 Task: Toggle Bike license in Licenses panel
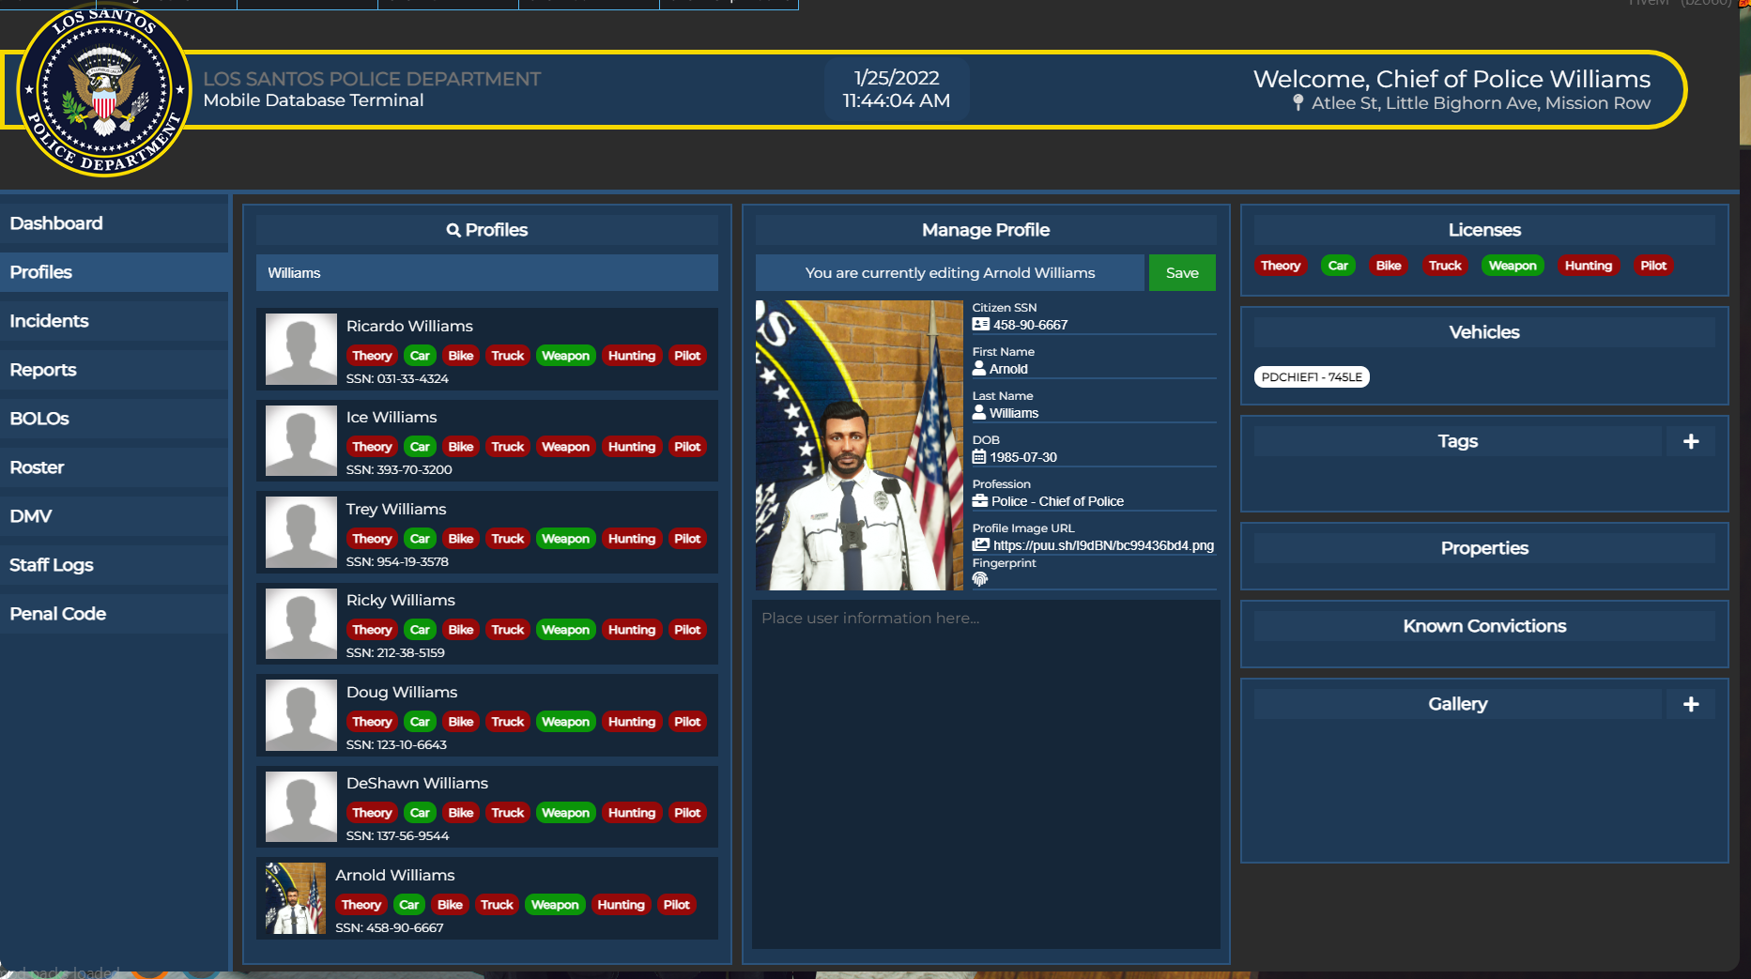point(1389,266)
